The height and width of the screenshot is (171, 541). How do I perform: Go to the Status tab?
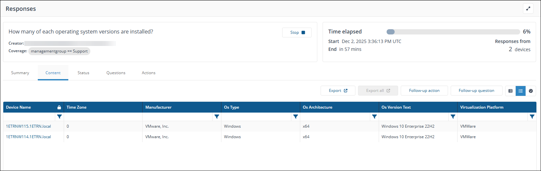tap(83, 73)
